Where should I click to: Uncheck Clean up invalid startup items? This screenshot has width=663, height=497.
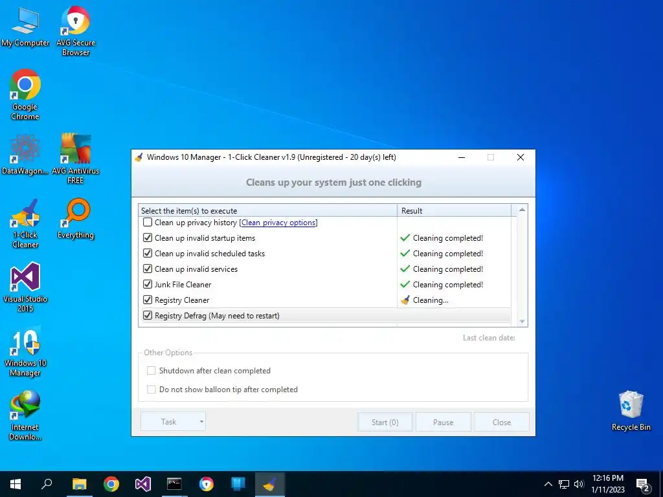[x=148, y=237]
